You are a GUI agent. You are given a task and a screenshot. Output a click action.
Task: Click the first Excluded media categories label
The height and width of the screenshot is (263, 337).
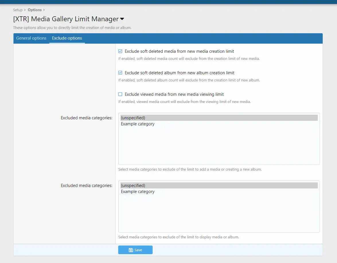pos(87,118)
